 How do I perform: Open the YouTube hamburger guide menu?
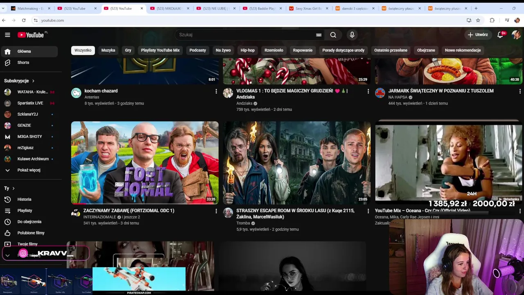pos(7,35)
